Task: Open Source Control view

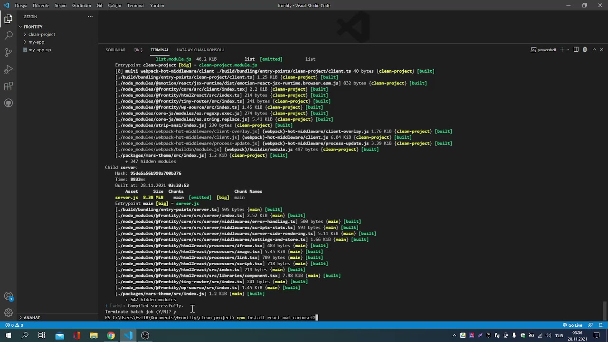Action: click(x=8, y=52)
